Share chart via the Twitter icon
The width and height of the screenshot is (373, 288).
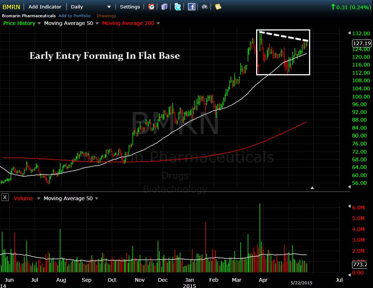click(x=178, y=7)
